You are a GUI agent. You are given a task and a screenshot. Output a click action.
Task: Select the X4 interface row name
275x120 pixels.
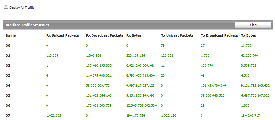[x=8, y=85]
